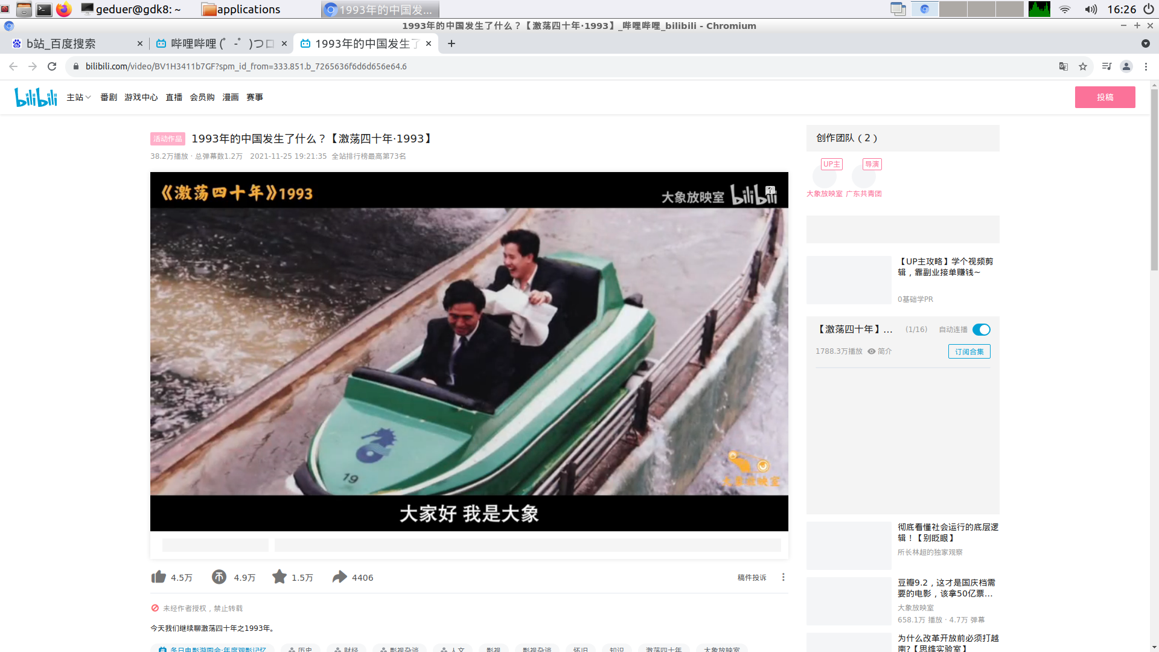Click the 活动作品 badge
Image resolution: width=1159 pixels, height=652 pixels.
point(168,139)
